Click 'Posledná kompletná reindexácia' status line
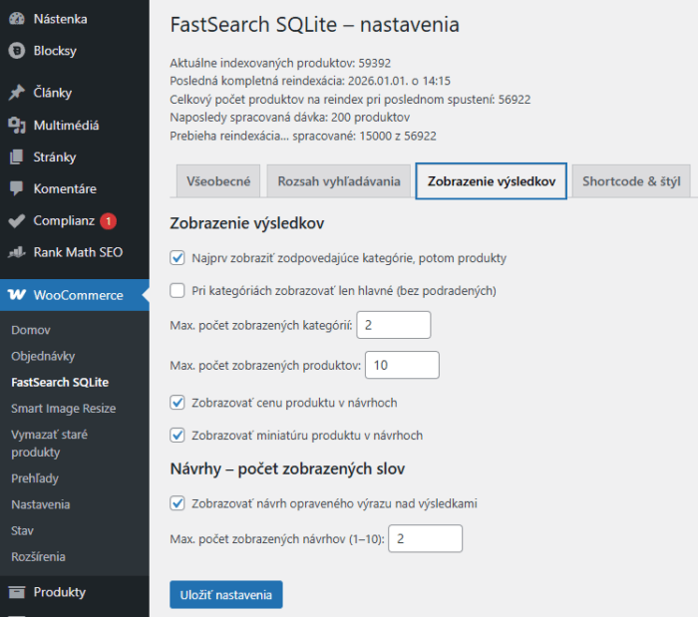The height and width of the screenshot is (617, 698). click(310, 81)
